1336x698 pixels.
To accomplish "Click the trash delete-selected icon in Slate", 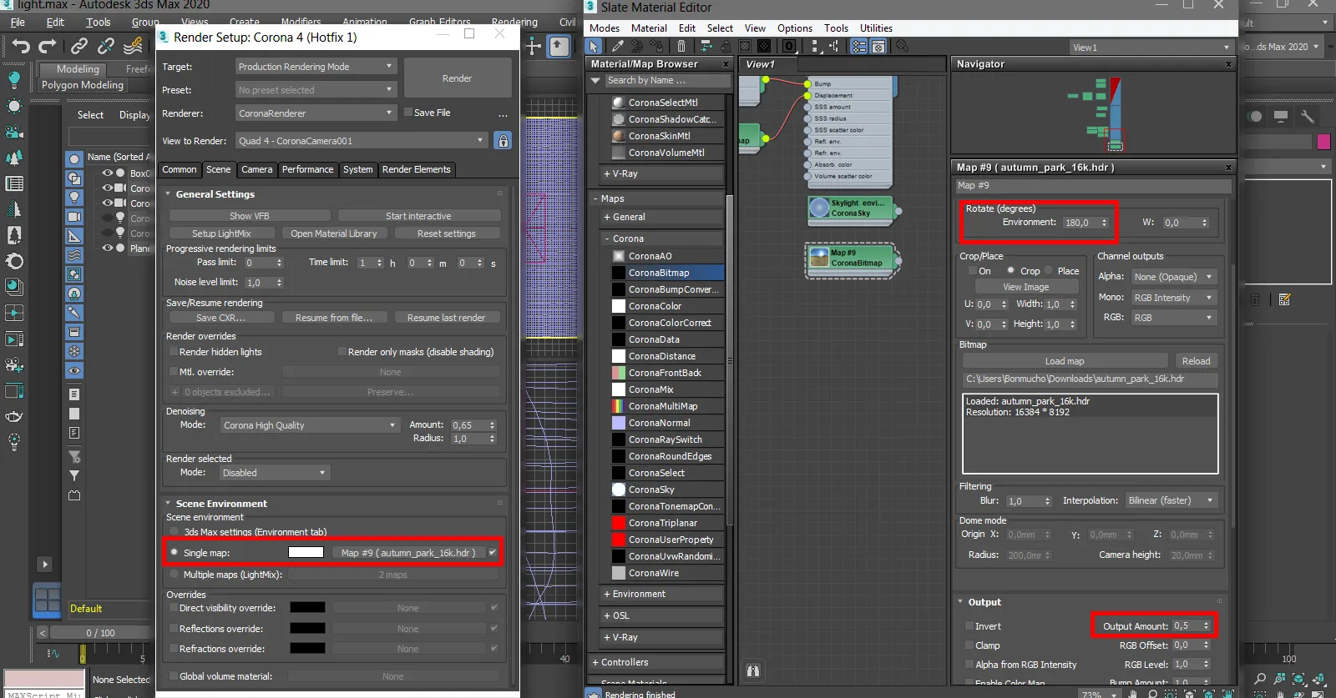I will [681, 47].
